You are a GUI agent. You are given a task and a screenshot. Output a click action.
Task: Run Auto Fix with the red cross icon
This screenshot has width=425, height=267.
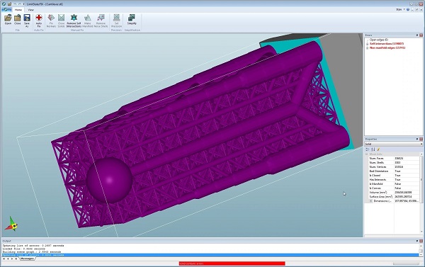[x=39, y=21]
